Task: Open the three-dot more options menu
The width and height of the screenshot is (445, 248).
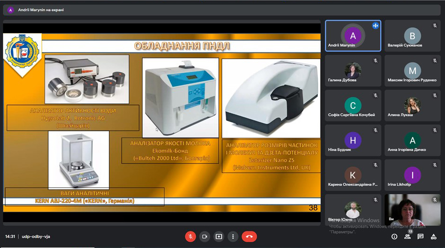Action: point(233,236)
